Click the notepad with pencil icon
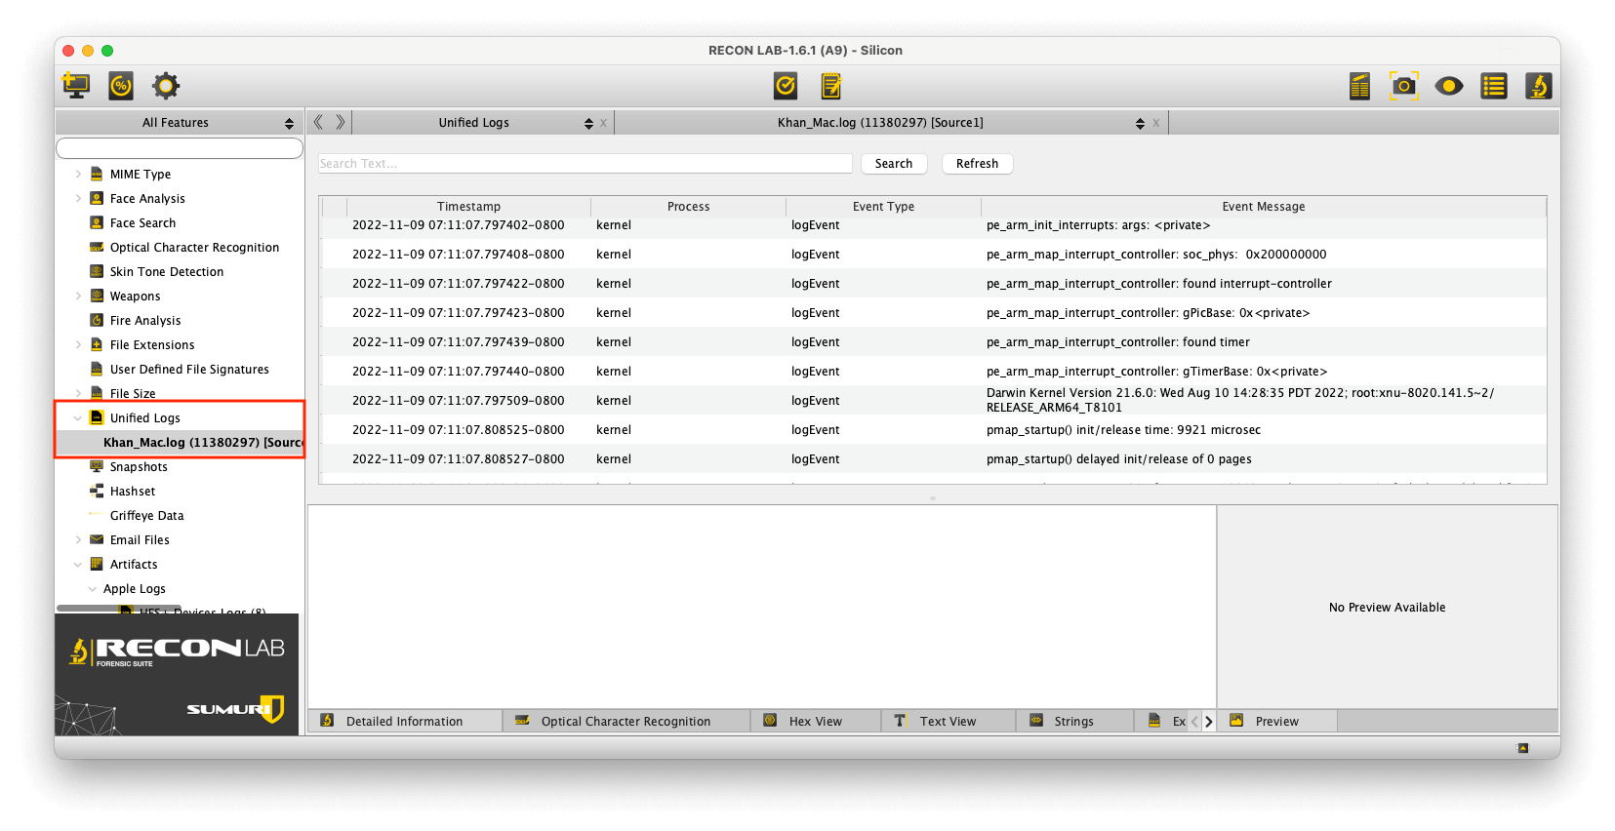 pos(831,86)
